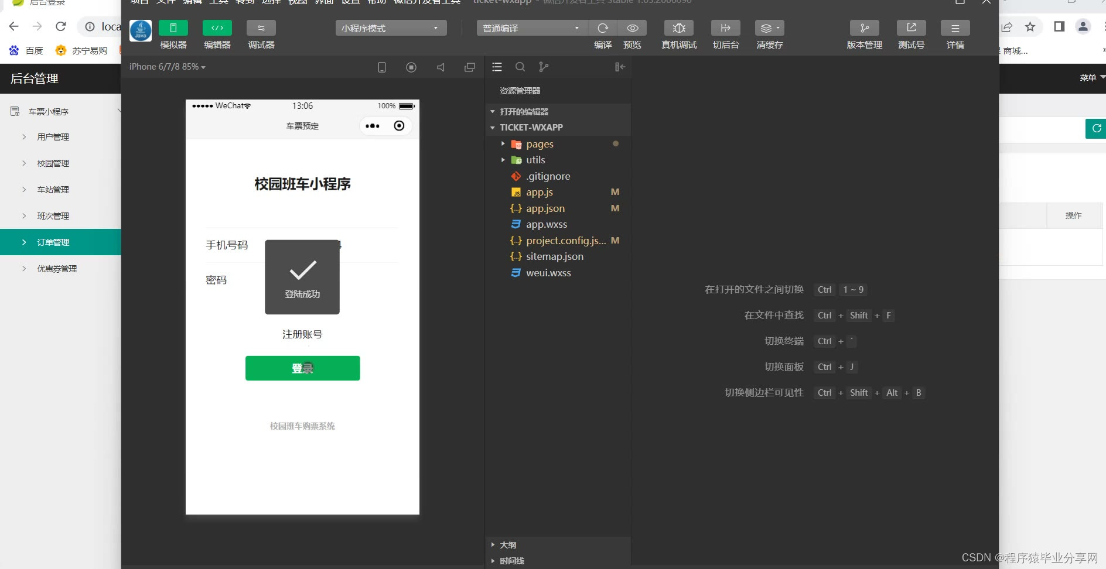Image resolution: width=1106 pixels, height=569 pixels.
Task: Click the mini program three-dots menu icon
Action: pos(373,126)
